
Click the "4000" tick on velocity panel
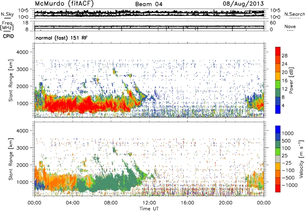(22, 131)
